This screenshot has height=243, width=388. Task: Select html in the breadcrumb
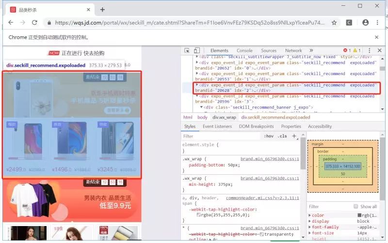coord(188,117)
